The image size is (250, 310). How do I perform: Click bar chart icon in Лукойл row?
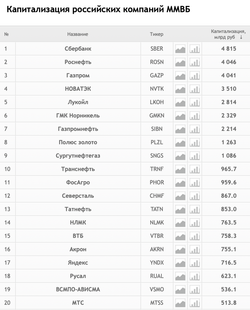pos(195,102)
